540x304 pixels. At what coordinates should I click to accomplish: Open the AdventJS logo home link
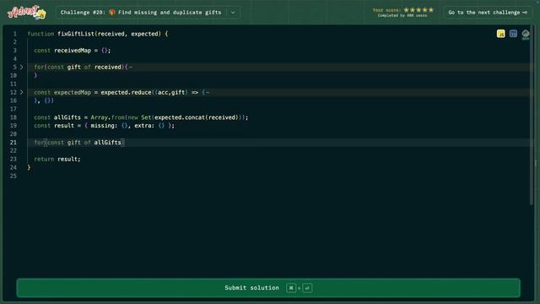[27, 13]
